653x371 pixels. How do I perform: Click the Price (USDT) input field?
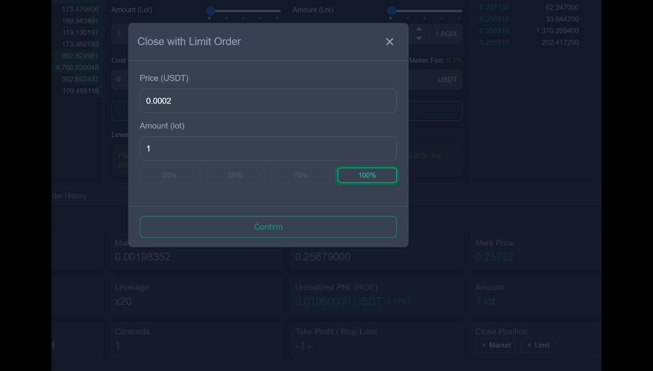point(268,100)
